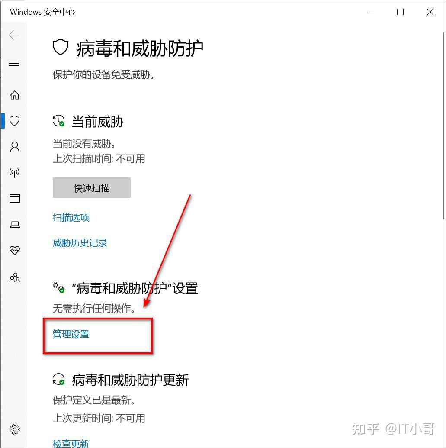Minimize the Windows 安全中心 window
446x448 pixels.
pos(371,12)
